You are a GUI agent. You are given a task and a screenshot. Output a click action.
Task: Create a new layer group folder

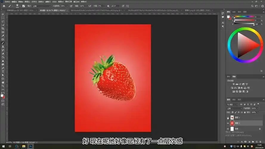[x=253, y=142]
